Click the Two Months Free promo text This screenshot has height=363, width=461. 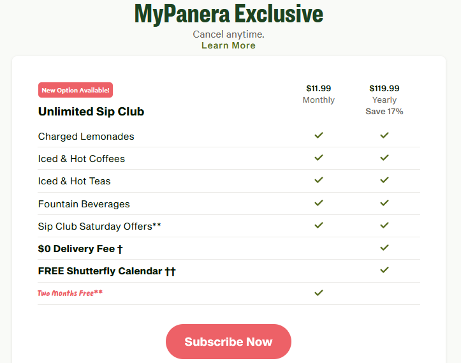[70, 293]
